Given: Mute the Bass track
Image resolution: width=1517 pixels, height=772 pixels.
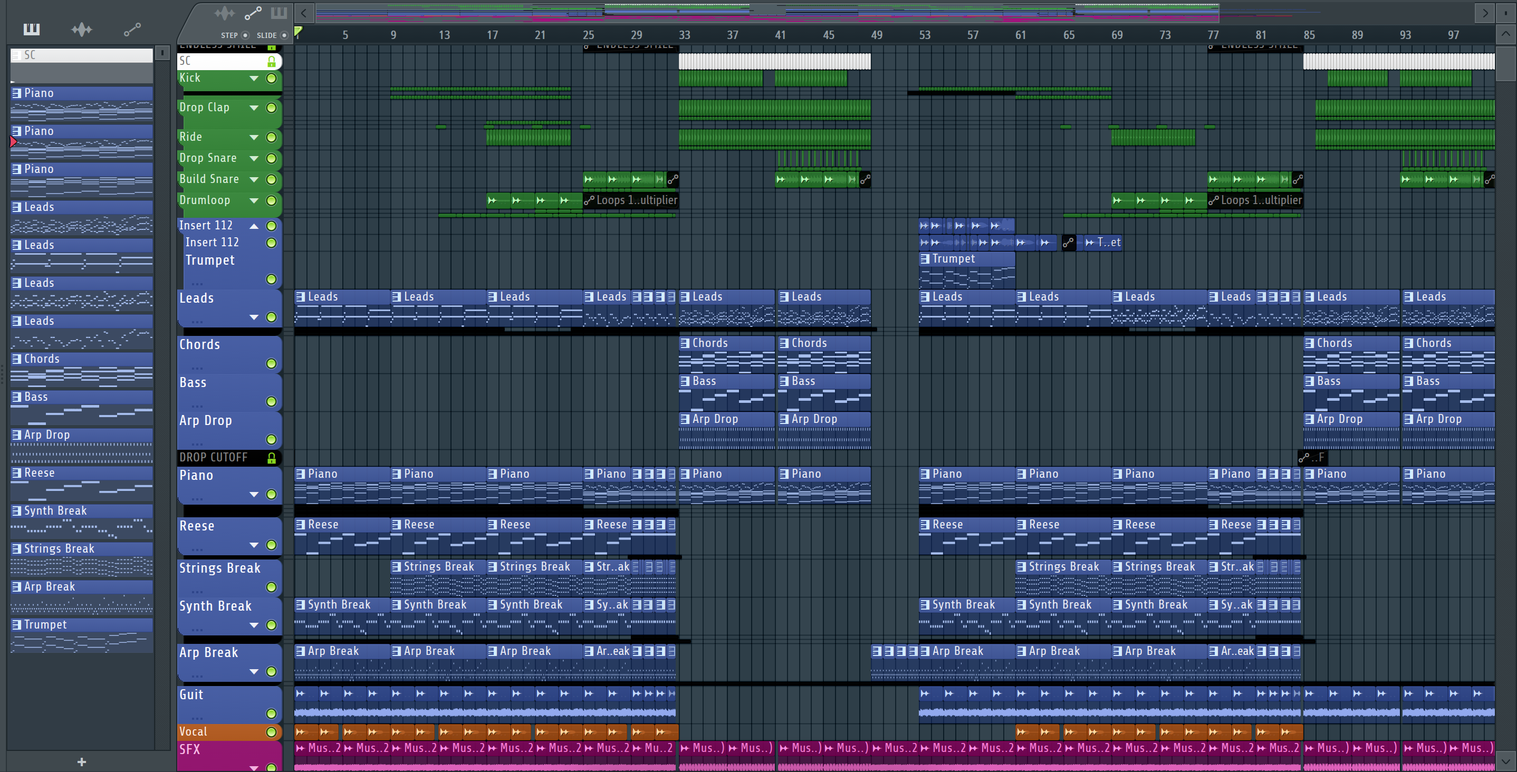Looking at the screenshot, I should pyautogui.click(x=272, y=402).
